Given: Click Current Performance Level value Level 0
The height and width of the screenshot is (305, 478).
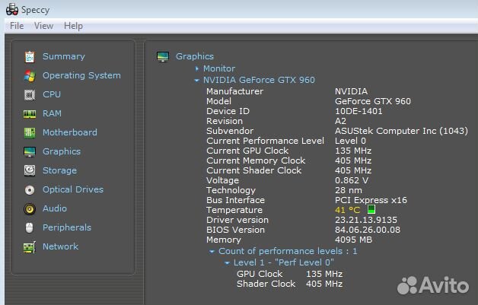Looking at the screenshot, I should [350, 141].
